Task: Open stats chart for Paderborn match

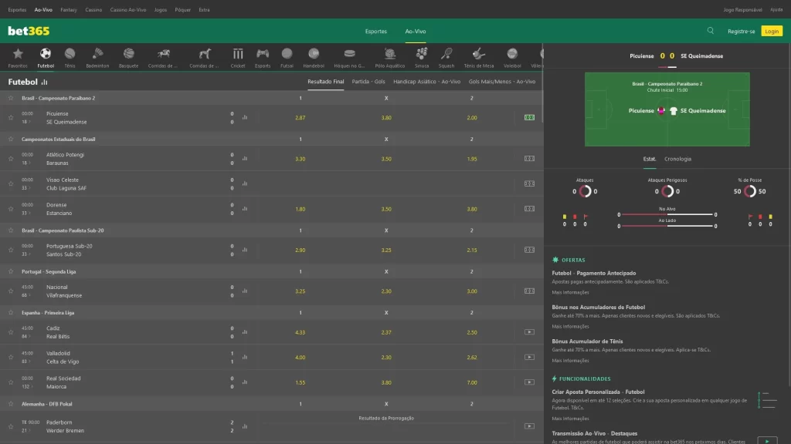Action: [245, 426]
